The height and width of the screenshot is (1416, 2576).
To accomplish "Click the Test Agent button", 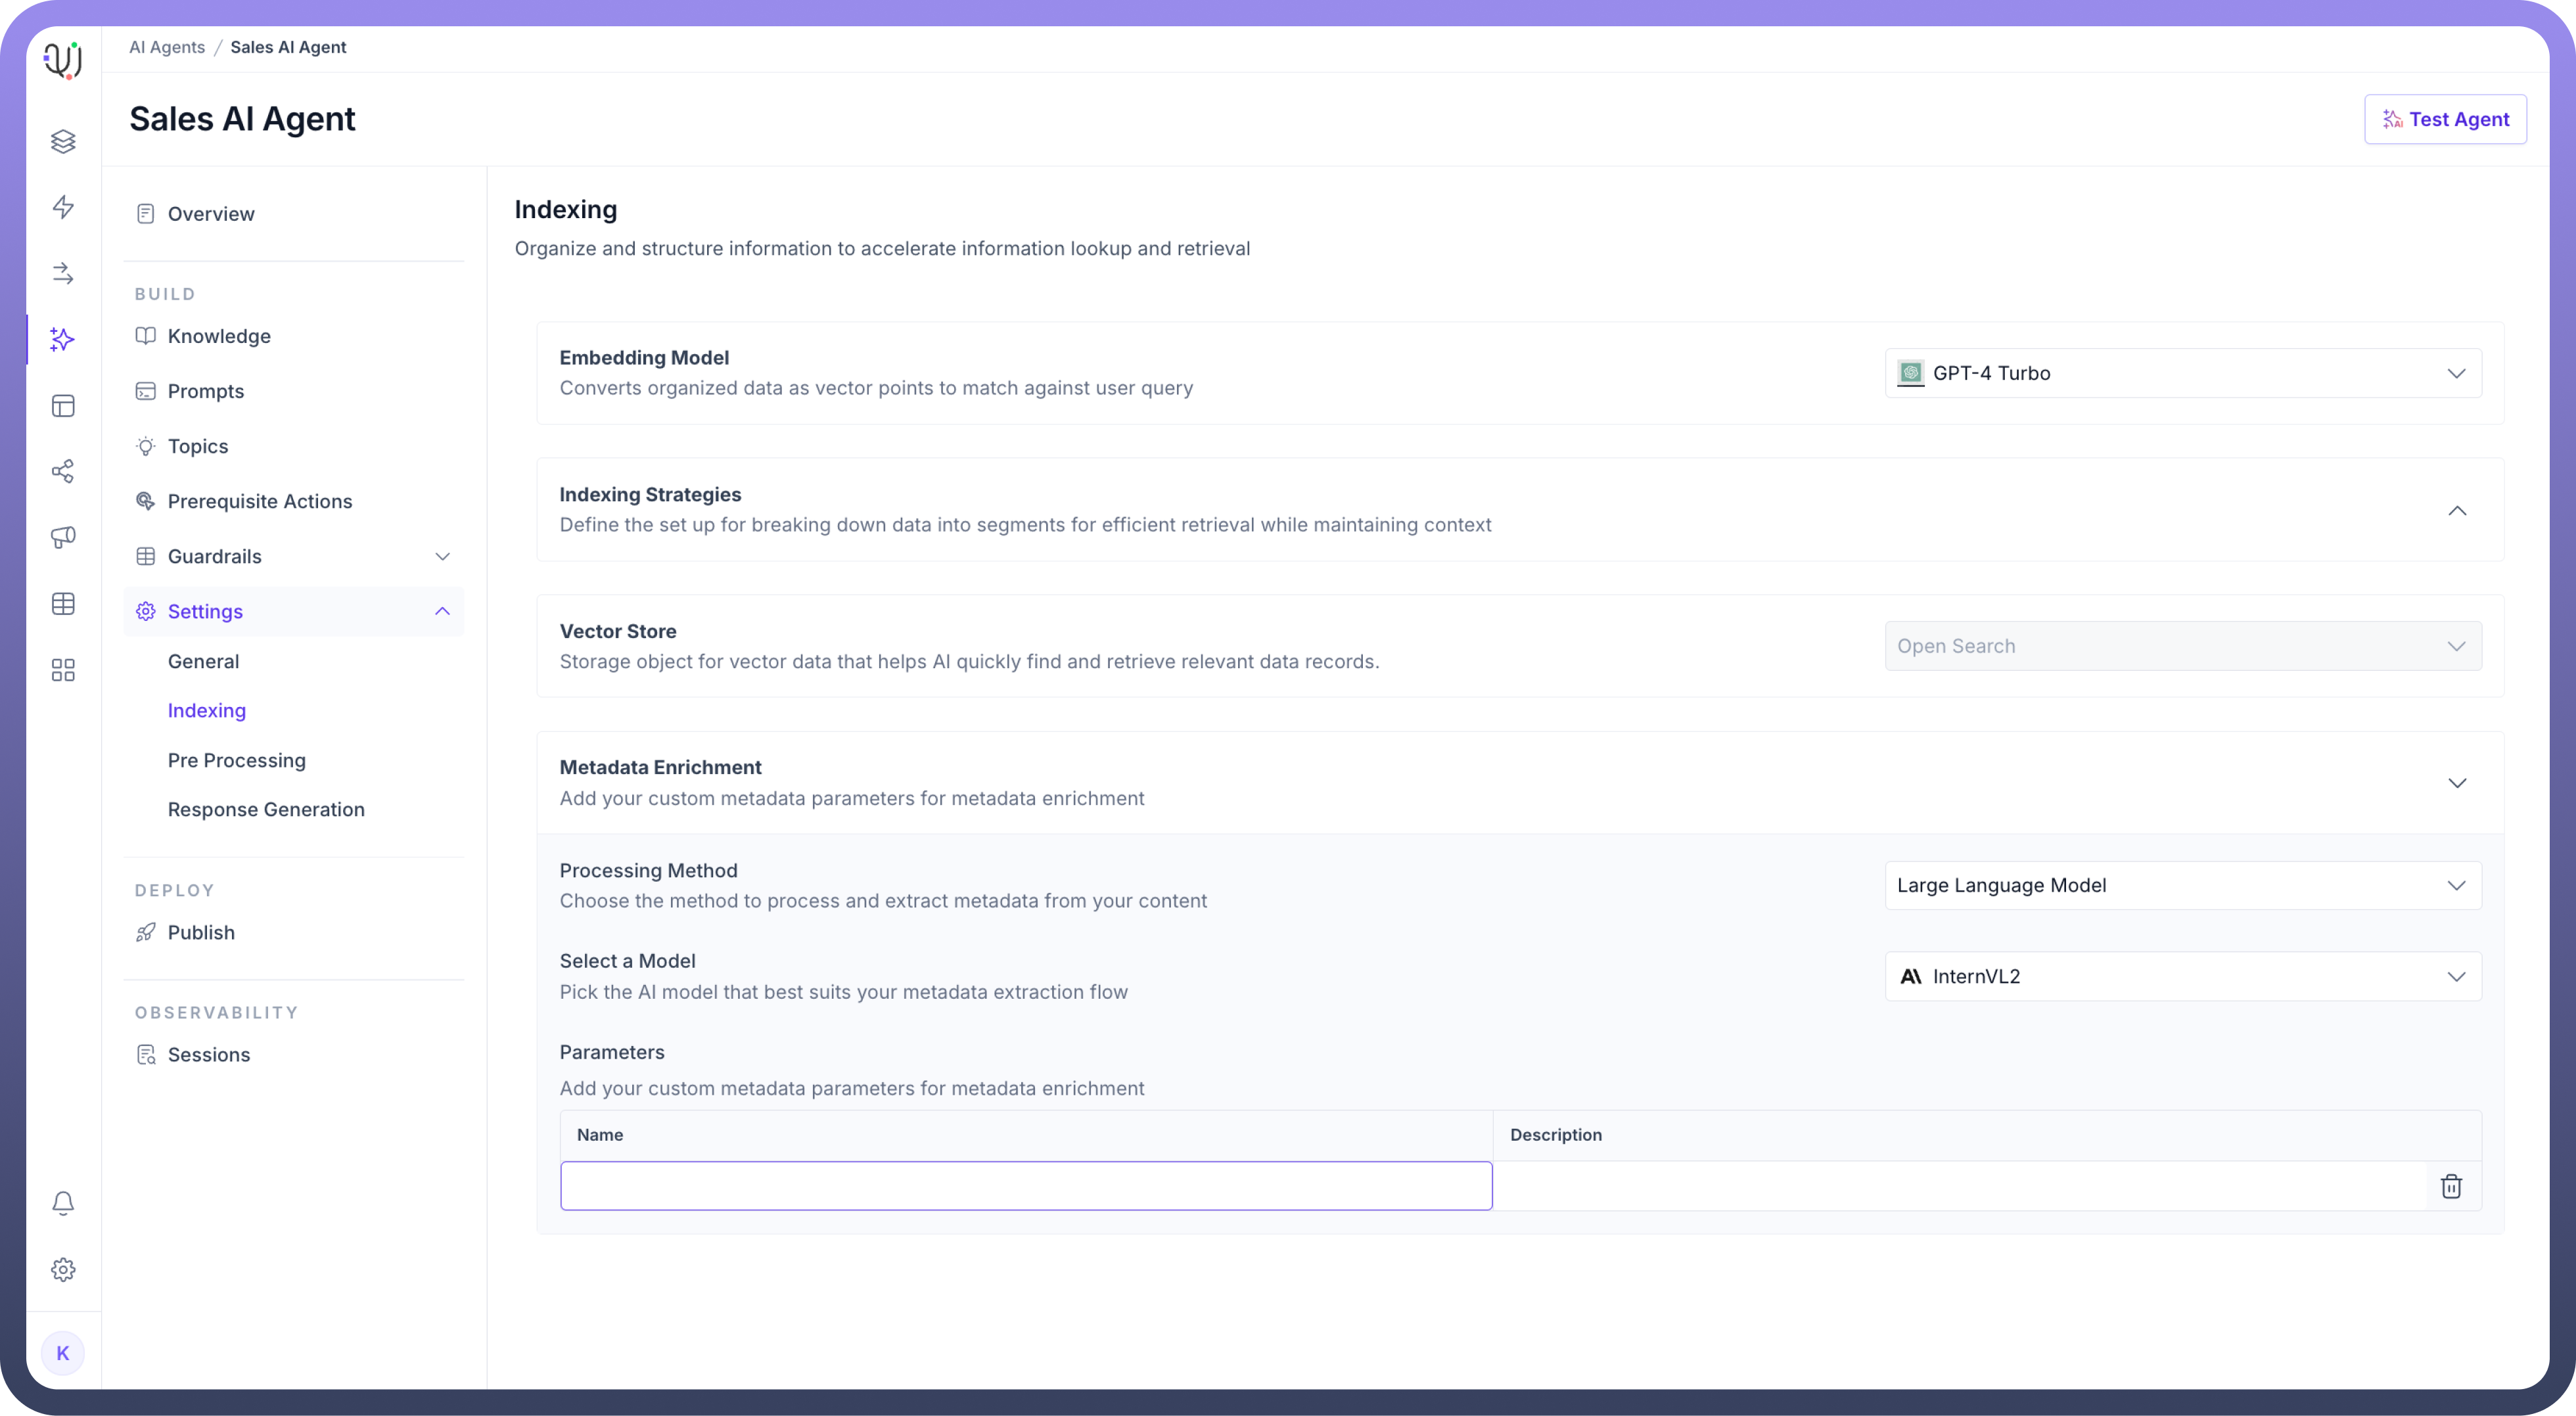I will (2445, 119).
